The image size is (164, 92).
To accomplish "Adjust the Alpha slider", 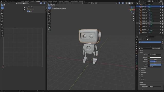I will [155, 65].
